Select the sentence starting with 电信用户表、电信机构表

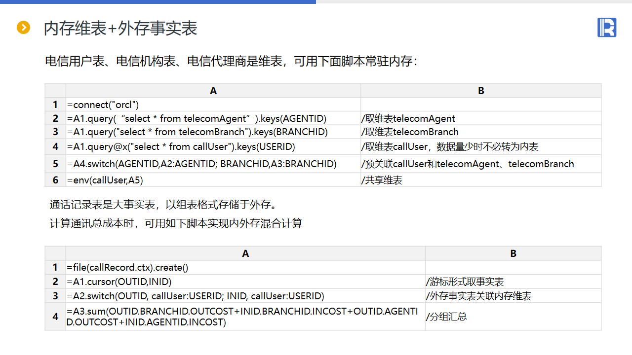231,61
